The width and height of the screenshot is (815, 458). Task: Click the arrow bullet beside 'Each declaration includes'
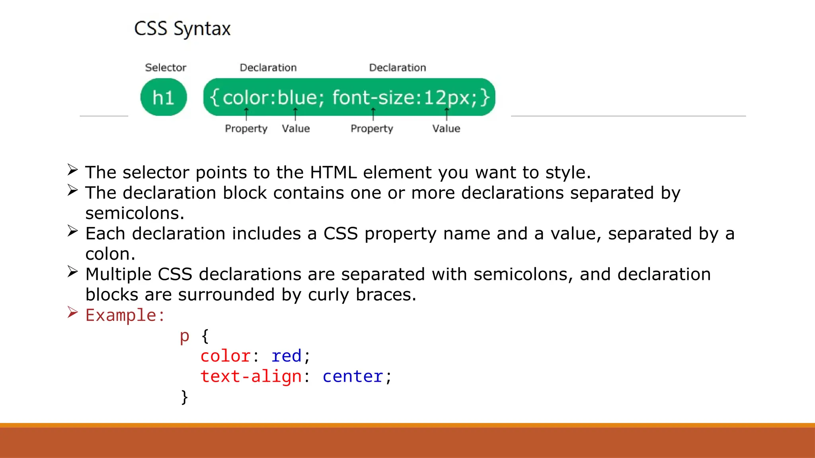point(72,231)
